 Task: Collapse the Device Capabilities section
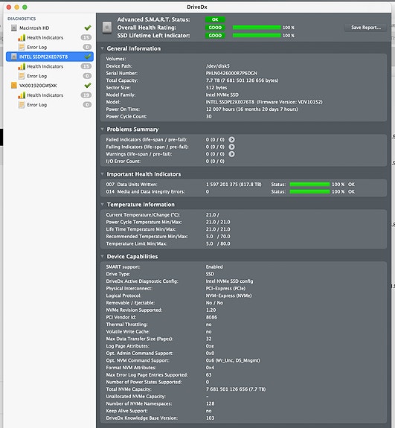tap(103, 256)
